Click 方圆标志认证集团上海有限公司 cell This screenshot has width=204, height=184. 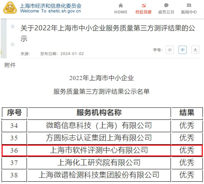(99, 138)
